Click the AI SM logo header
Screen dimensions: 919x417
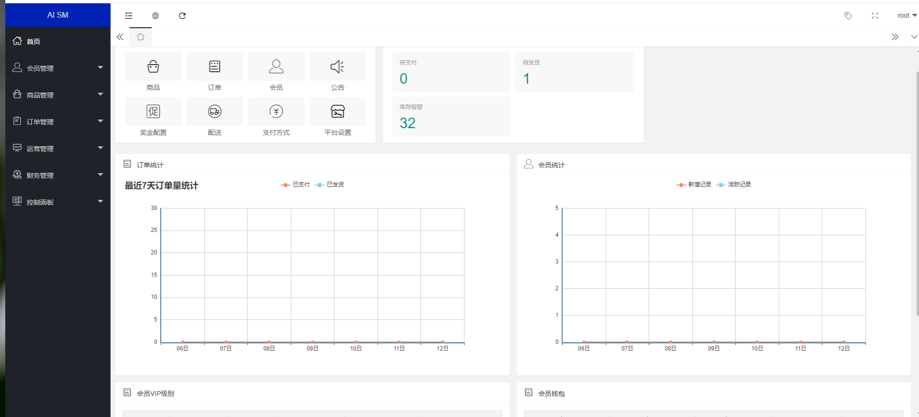pyautogui.click(x=57, y=15)
